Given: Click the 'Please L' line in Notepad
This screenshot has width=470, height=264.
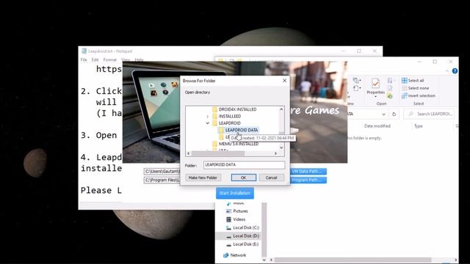Looking at the screenshot, I should pyautogui.click(x=101, y=191).
